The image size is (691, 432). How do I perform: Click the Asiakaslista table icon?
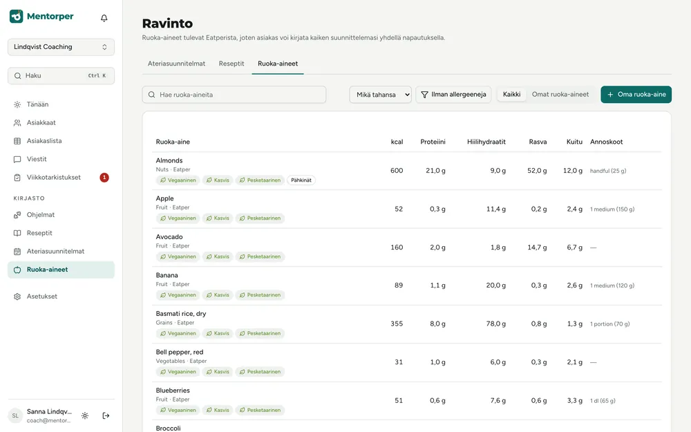click(x=17, y=141)
